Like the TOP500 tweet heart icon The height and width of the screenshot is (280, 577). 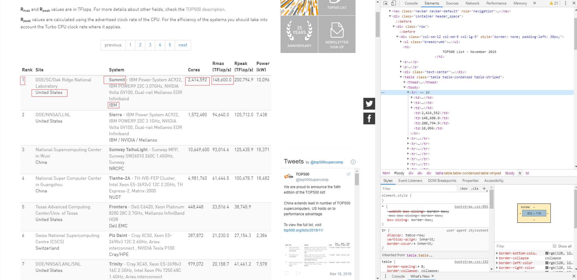287,273
